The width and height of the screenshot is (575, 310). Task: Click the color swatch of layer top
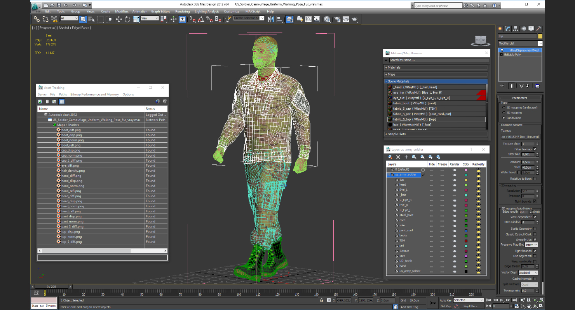point(466,180)
